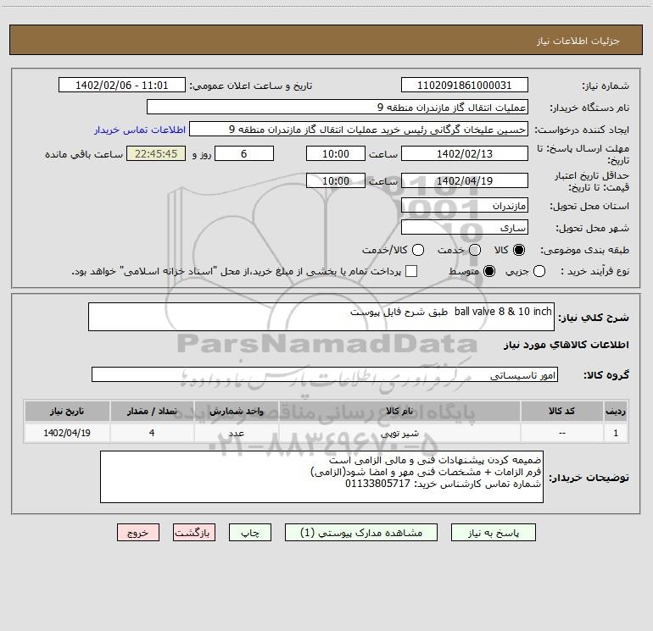Viewport: 653px width, 631px height.
Task: Click the quantity cell showing 4
Action: tap(152, 433)
